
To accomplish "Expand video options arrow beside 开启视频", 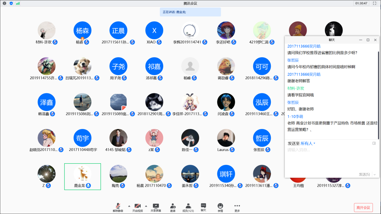I will (146, 206).
